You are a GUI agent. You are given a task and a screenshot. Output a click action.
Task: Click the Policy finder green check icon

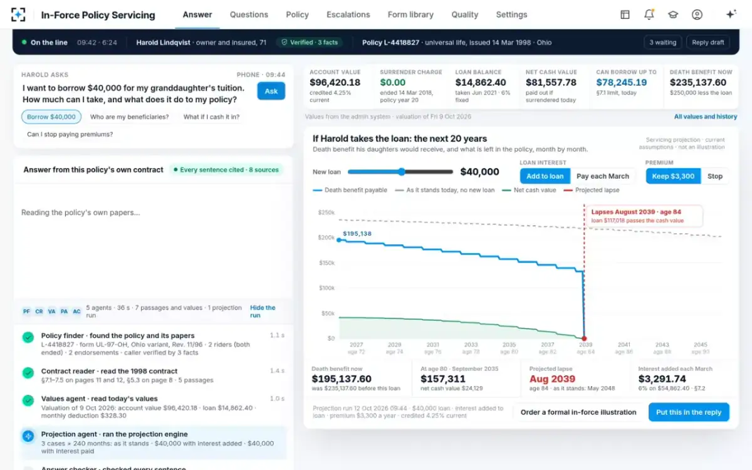28,337
